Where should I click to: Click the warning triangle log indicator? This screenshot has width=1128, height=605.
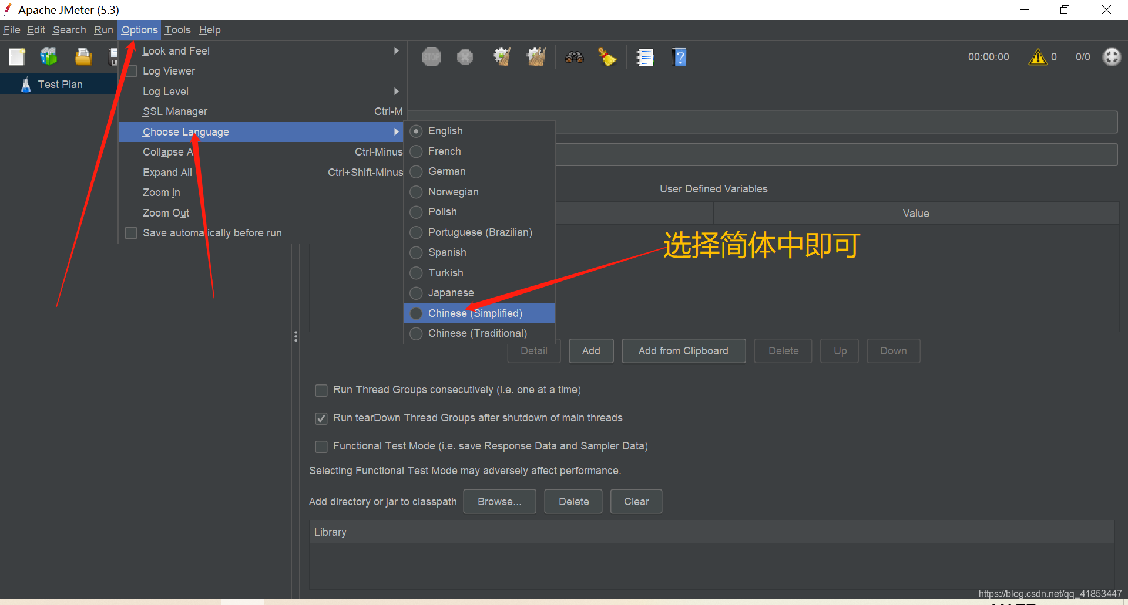(1038, 57)
